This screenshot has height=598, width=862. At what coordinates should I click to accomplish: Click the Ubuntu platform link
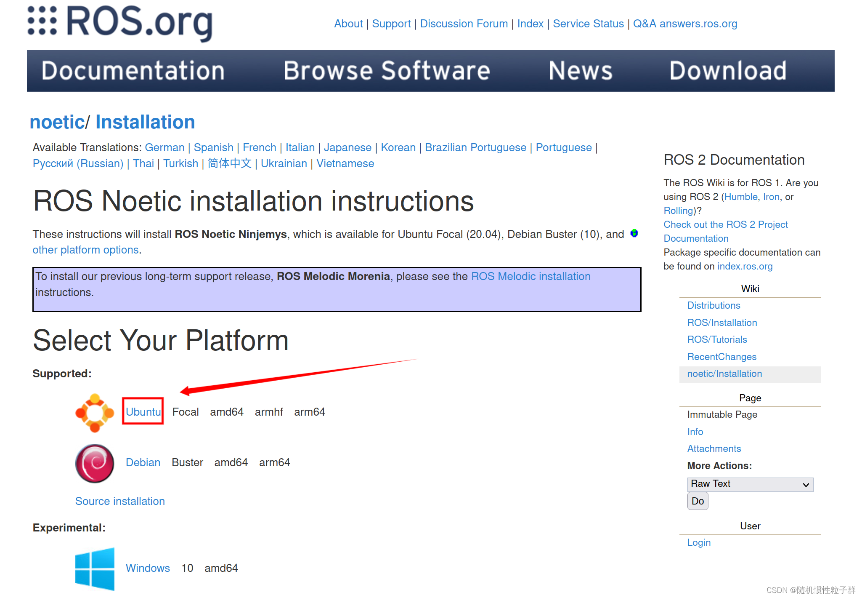click(x=143, y=412)
